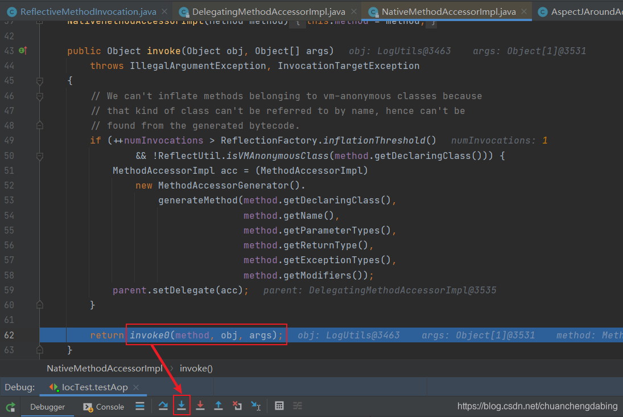Screen dimensions: 623x417
Task: Click generateMethod on line 53
Action: [197, 200]
